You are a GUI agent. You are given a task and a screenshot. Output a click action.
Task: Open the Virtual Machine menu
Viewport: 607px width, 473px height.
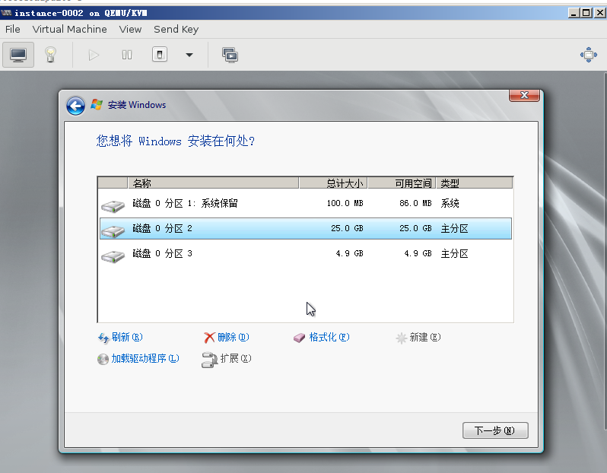(70, 30)
